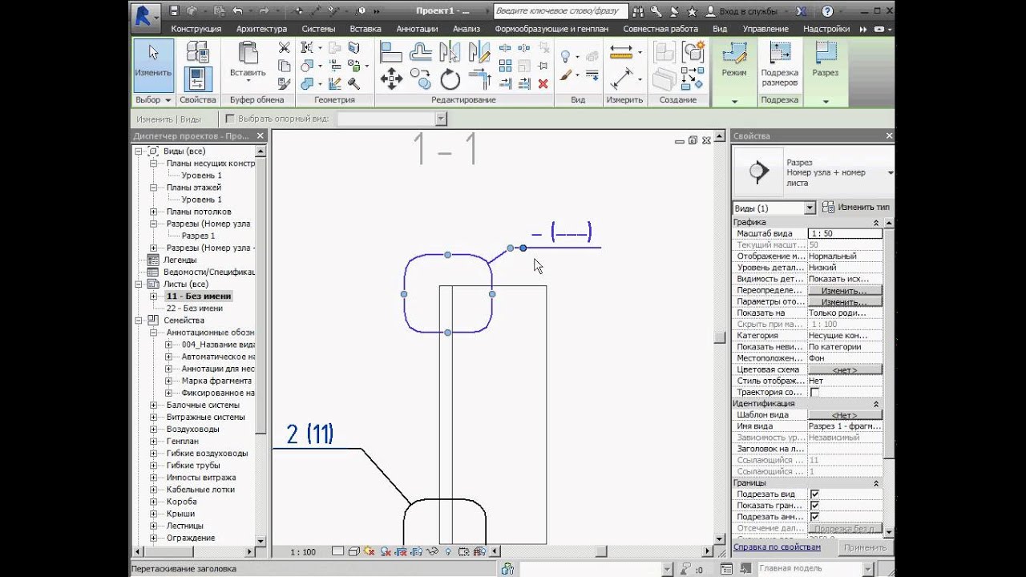This screenshot has width=1026, height=577.
Task: Switch to the Вставка ribbon tab
Action: [366, 29]
